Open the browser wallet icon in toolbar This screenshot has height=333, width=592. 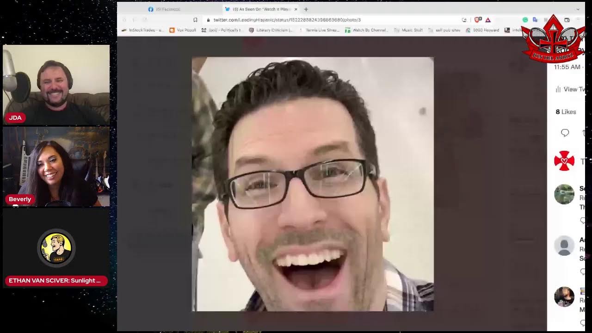point(567,20)
